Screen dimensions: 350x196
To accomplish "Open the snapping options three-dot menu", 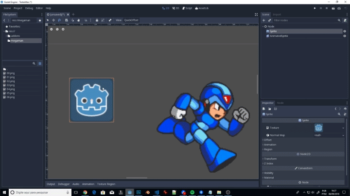I will coord(90,20).
